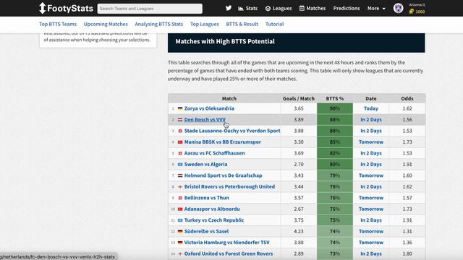Open Den Bosch vs VVV match

tap(205, 120)
